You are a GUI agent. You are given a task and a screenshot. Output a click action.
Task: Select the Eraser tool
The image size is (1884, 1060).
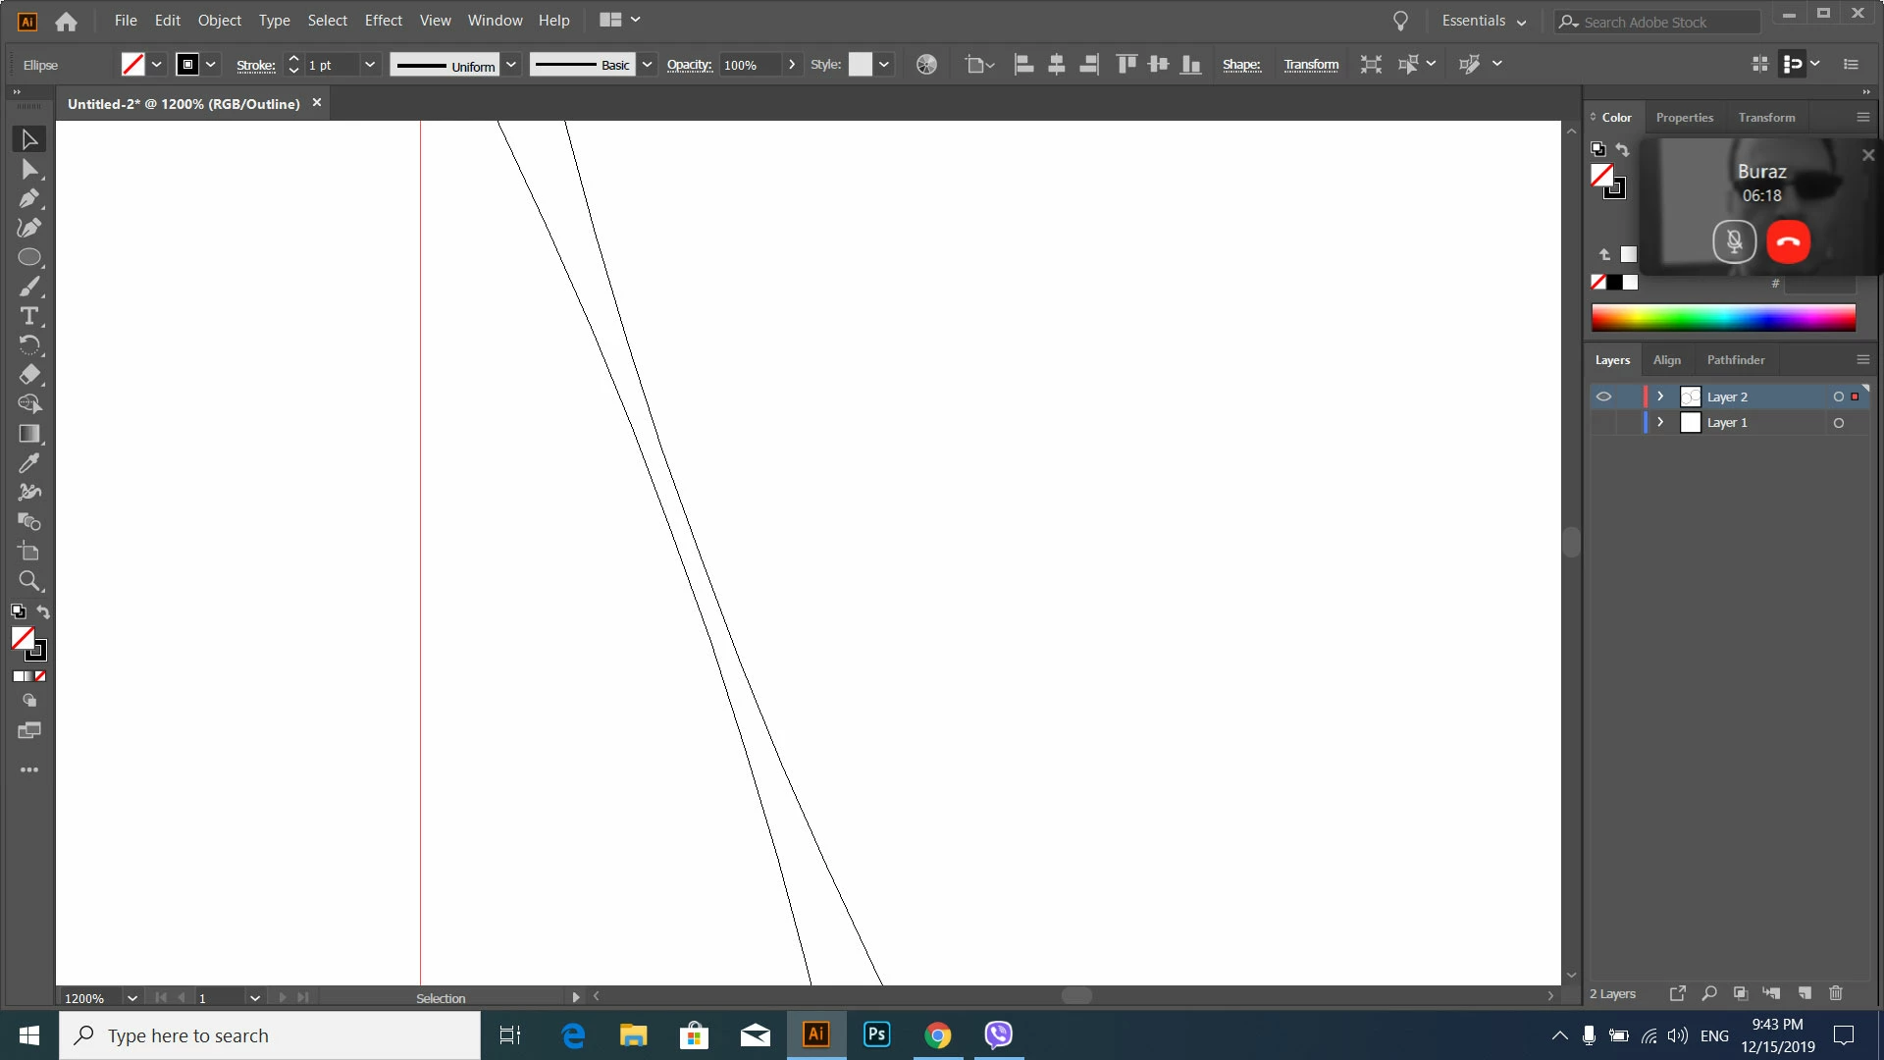click(x=28, y=375)
